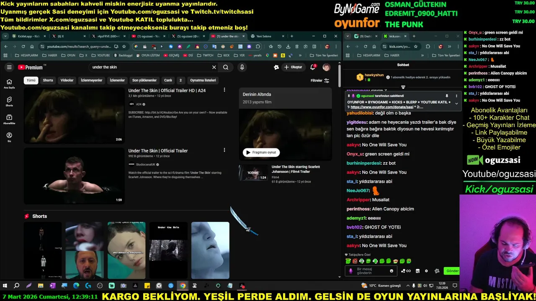Select the Shorts filter chip

(48, 80)
